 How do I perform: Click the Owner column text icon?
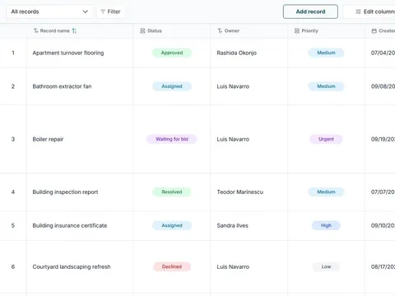tap(220, 30)
